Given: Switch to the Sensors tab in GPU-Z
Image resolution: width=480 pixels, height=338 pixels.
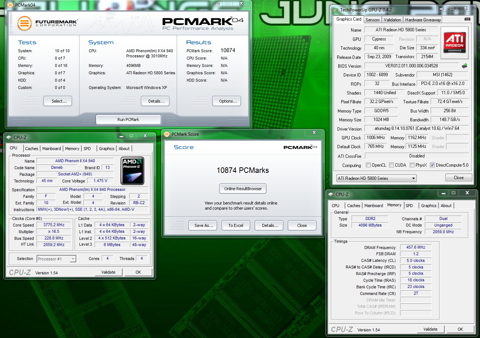Looking at the screenshot, I should 373,20.
